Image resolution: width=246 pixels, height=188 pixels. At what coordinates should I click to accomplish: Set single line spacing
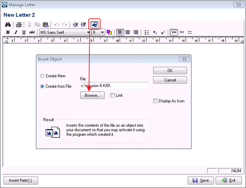(x=174, y=32)
